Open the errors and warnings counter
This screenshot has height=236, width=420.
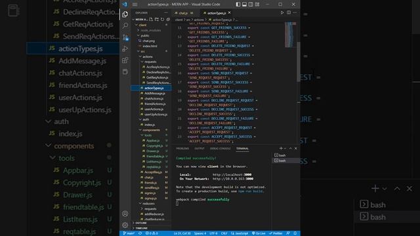coord(152,233)
